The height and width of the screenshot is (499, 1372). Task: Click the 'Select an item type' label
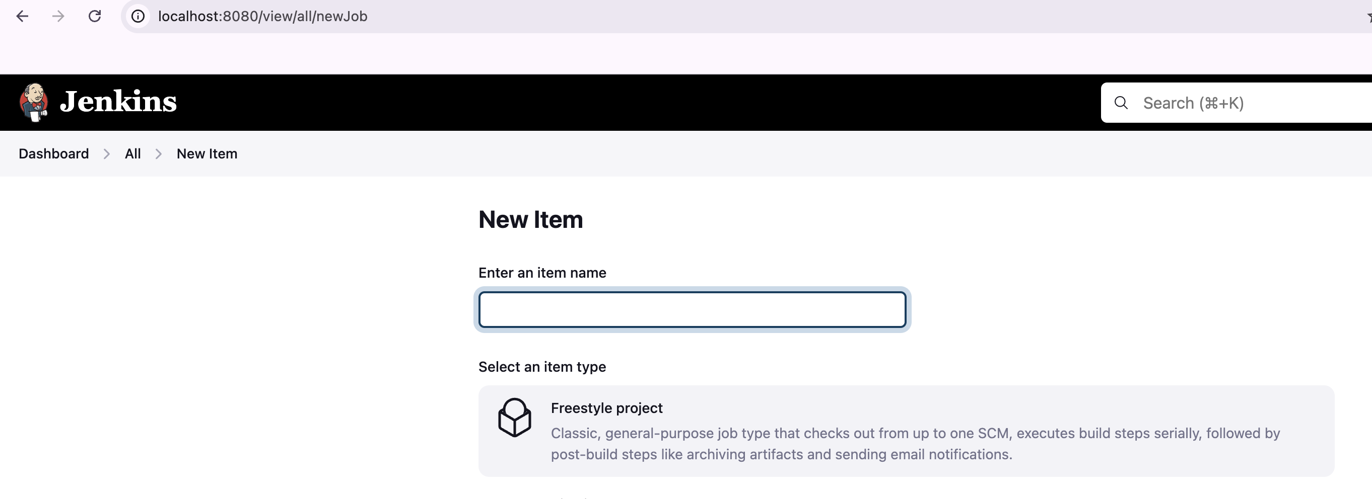coord(541,367)
